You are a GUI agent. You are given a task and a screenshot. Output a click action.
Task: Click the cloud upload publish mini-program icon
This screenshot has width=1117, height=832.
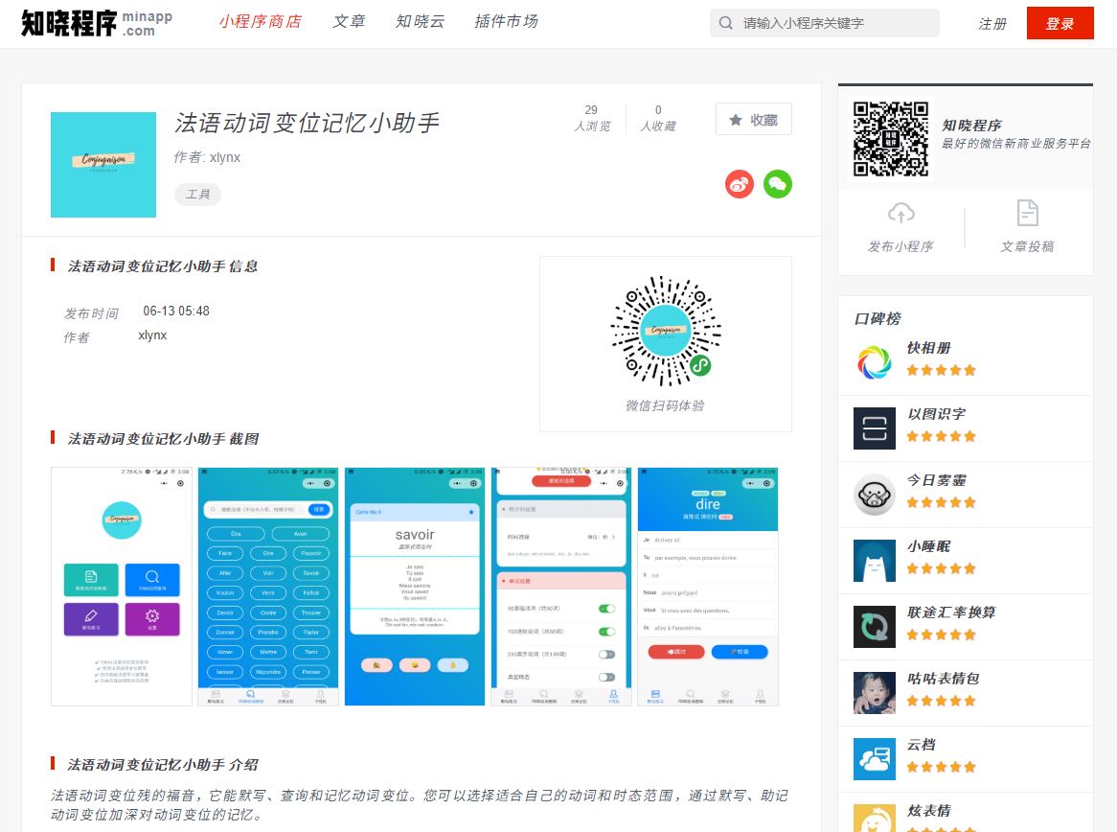pos(900,213)
